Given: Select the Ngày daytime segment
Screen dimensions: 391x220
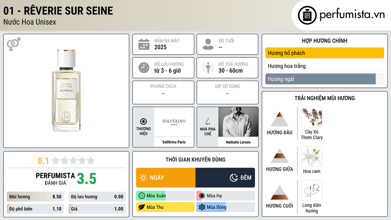Looking at the screenshot, I should tap(166, 178).
